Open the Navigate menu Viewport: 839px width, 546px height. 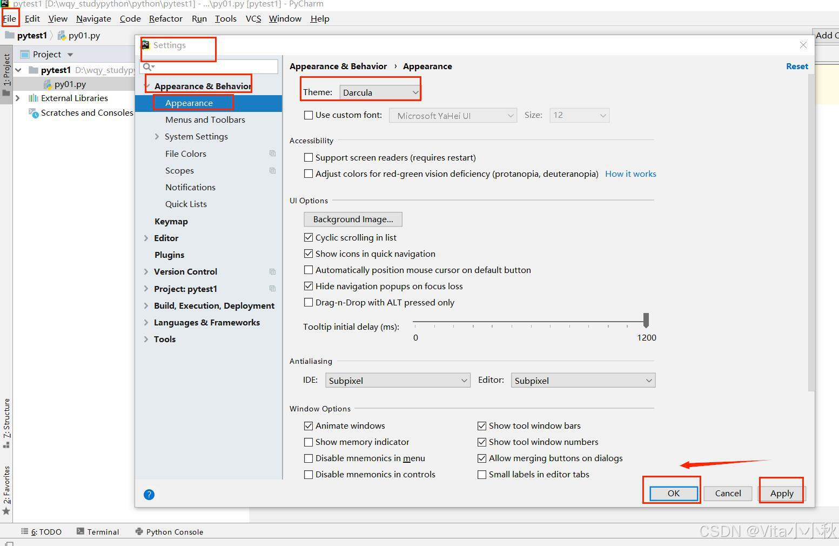coord(93,18)
